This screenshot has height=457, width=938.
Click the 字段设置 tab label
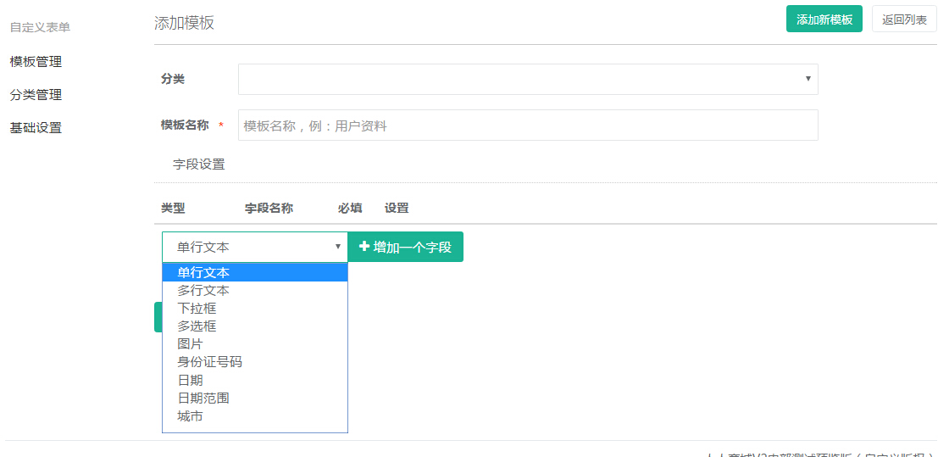pyautogui.click(x=199, y=164)
